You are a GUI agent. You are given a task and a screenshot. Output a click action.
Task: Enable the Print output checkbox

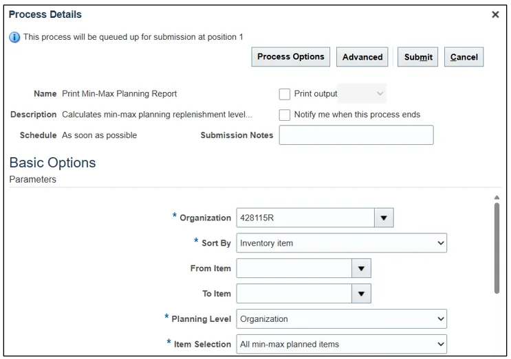pos(285,94)
